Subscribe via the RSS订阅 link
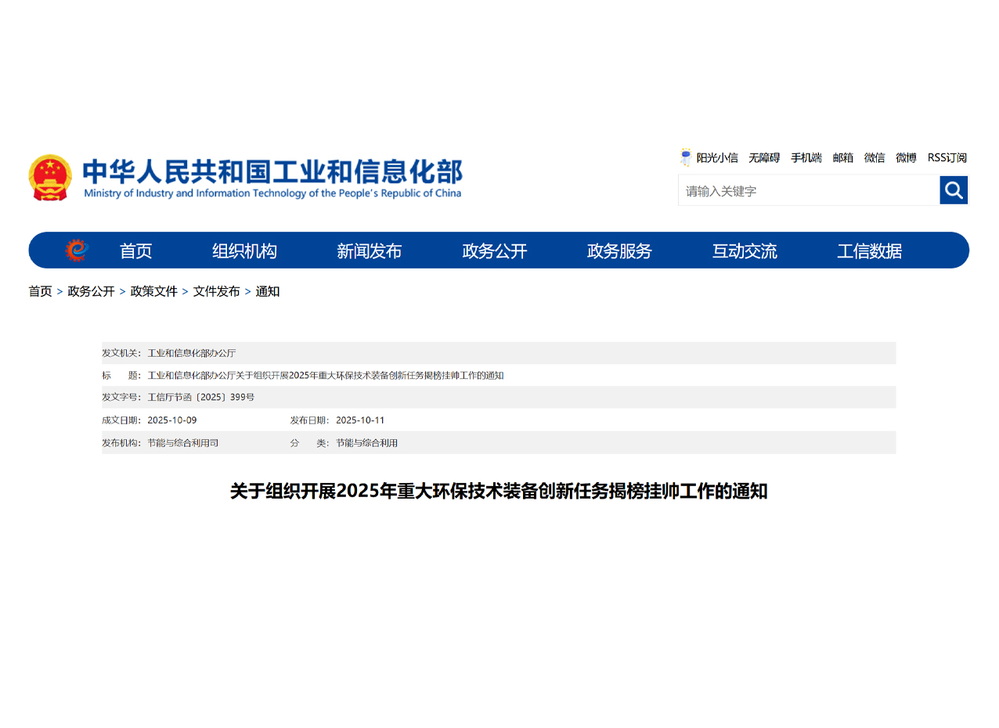The width and height of the screenshot is (999, 728). pyautogui.click(x=947, y=157)
